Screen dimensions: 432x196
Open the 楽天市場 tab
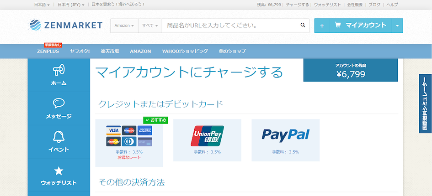[110, 51]
